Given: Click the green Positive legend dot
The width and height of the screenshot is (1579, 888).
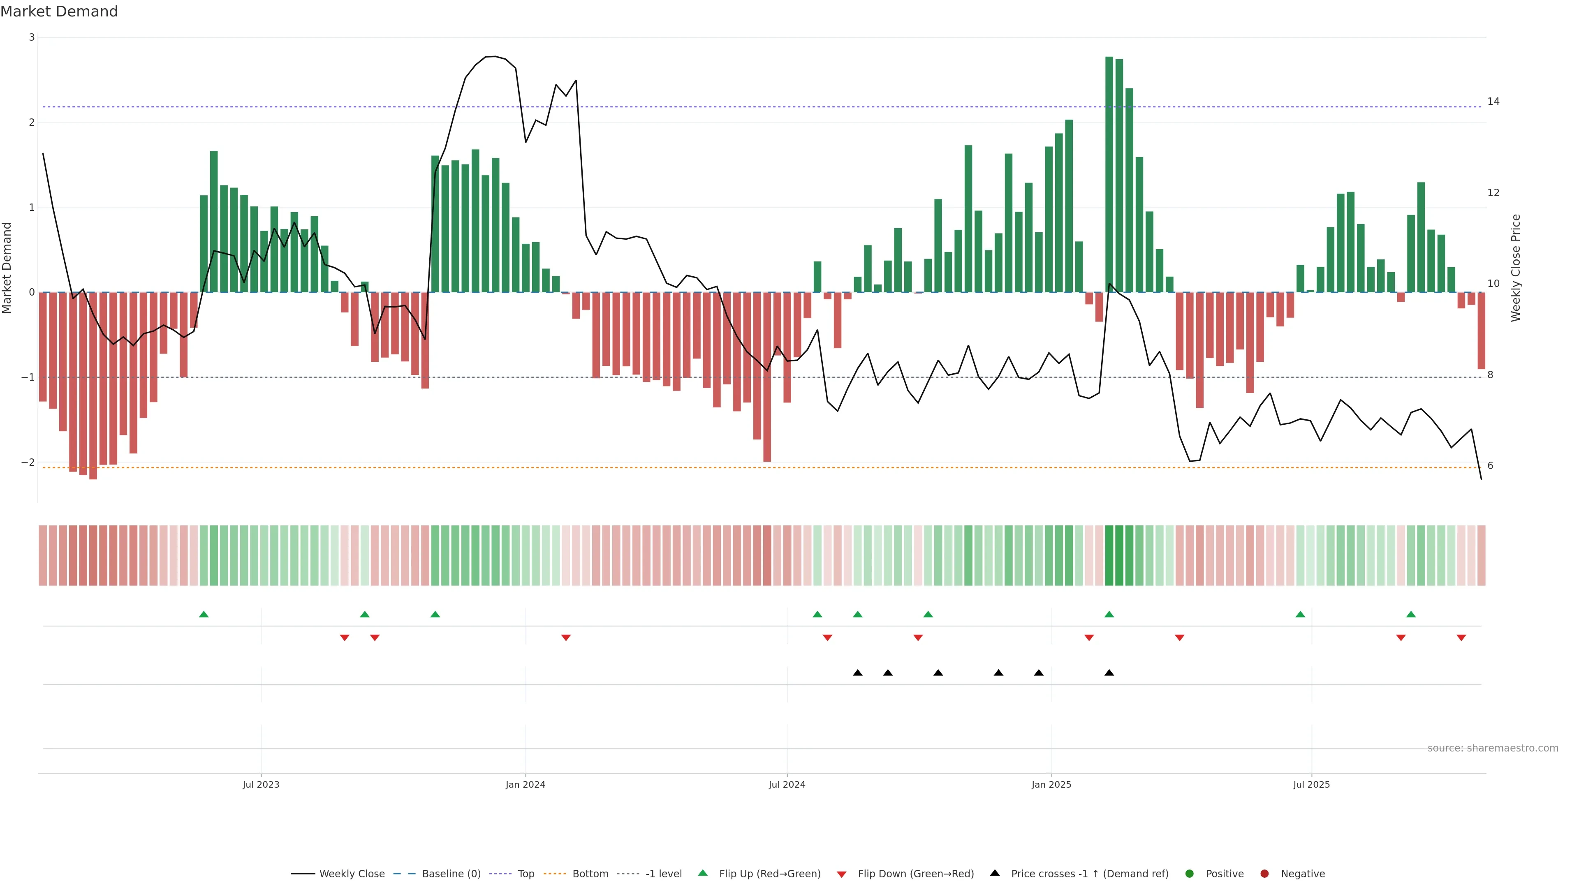Looking at the screenshot, I should [1190, 874].
